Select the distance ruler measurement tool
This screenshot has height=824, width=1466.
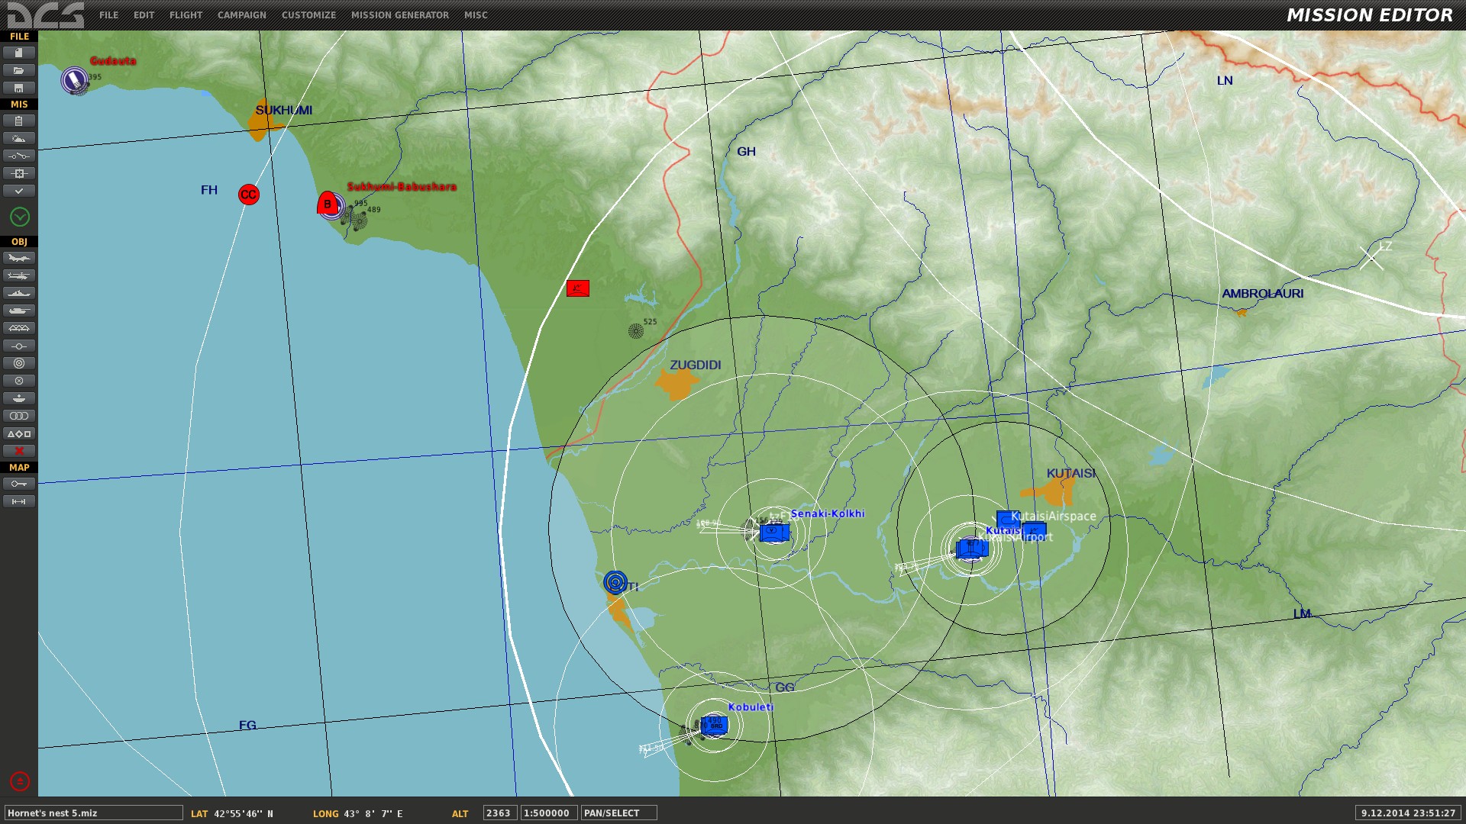coord(19,501)
